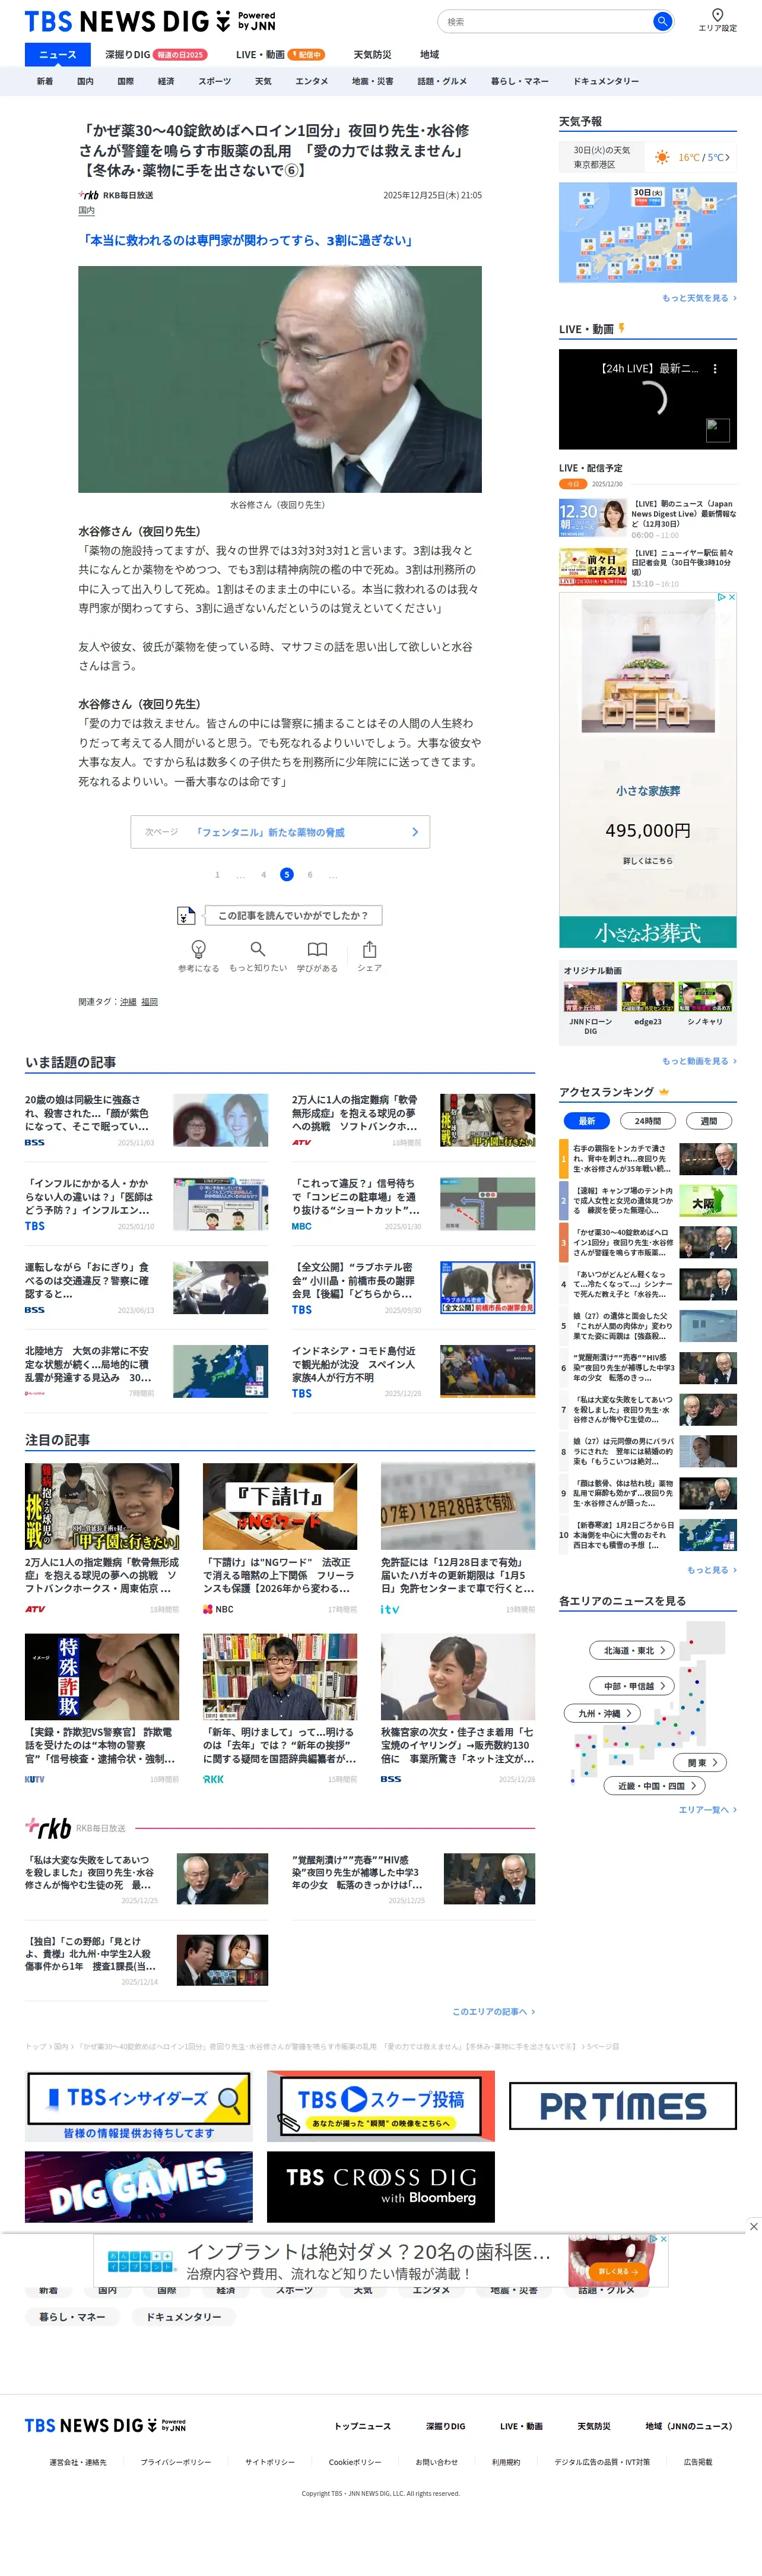Open the お問い合わせ footer link
This screenshot has height=2576, width=762.
(436, 2461)
